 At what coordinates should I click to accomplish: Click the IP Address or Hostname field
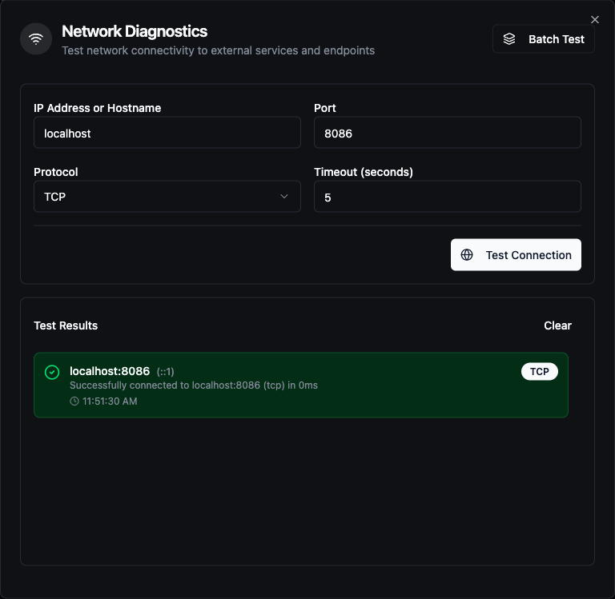(x=167, y=133)
